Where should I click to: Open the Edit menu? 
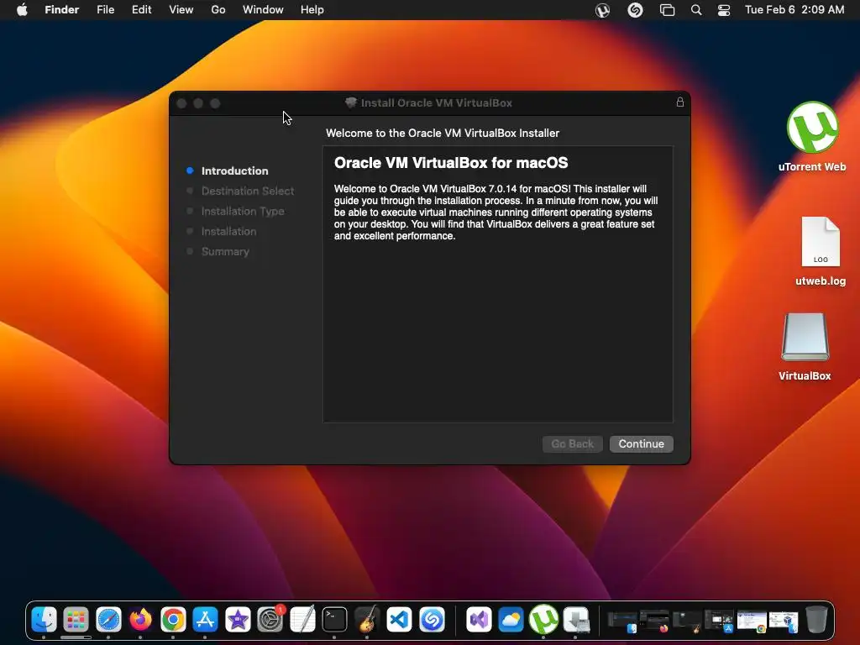point(141,10)
